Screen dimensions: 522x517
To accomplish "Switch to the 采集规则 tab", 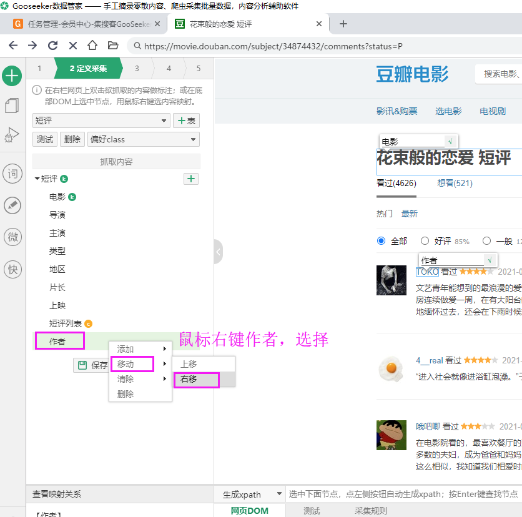I will tap(371, 511).
